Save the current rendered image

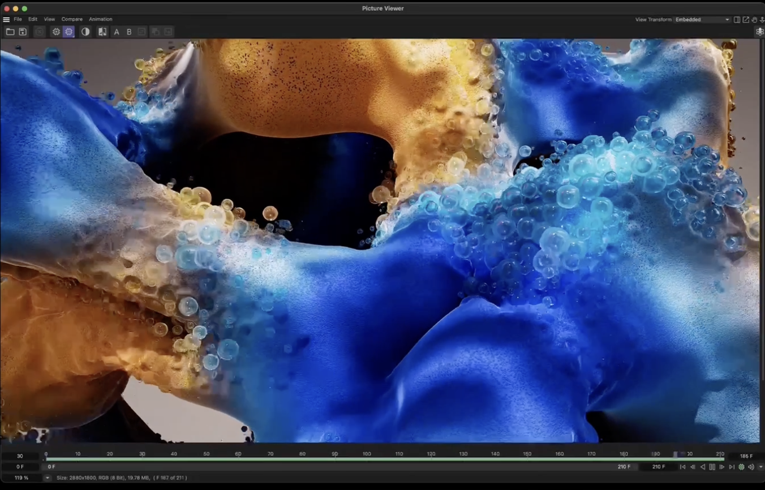coord(23,32)
